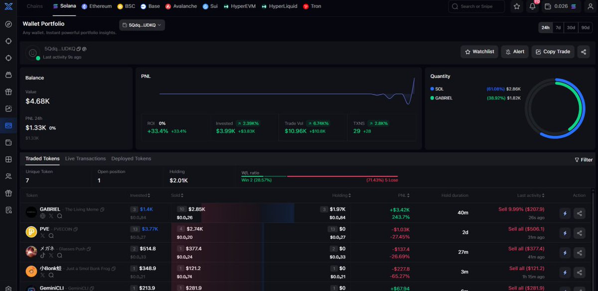Screen dimensions: 598x291
Task: Click quick buy lightning icon for GABRIEL
Action: (x=565, y=213)
